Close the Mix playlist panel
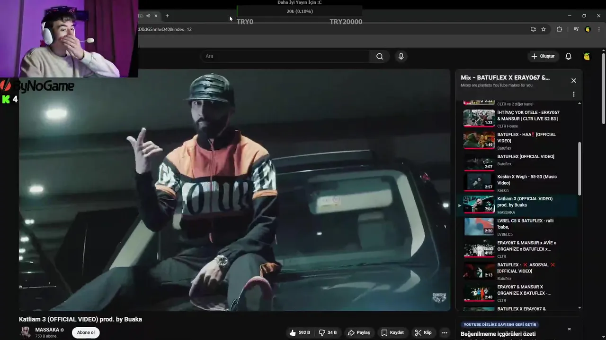This screenshot has height=340, width=606. (x=573, y=81)
